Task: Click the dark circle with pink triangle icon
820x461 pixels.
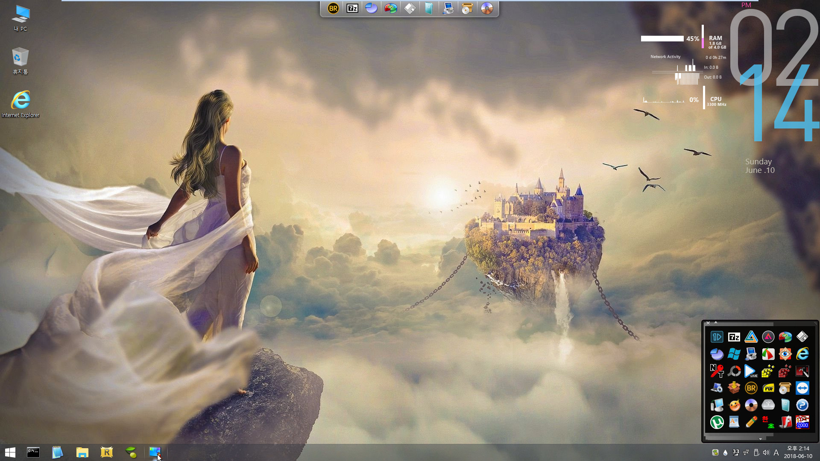Action: click(768, 337)
